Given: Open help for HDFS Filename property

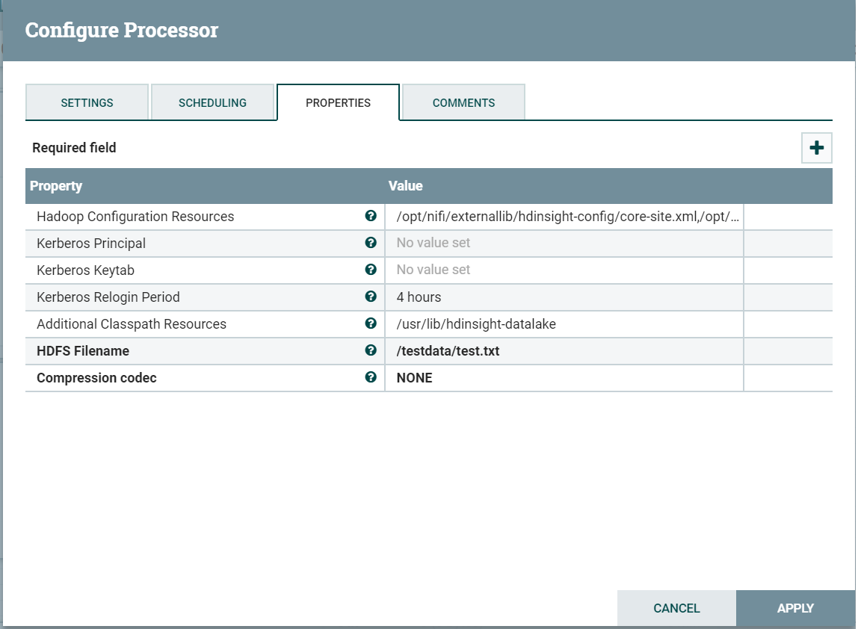Looking at the screenshot, I should coord(371,350).
